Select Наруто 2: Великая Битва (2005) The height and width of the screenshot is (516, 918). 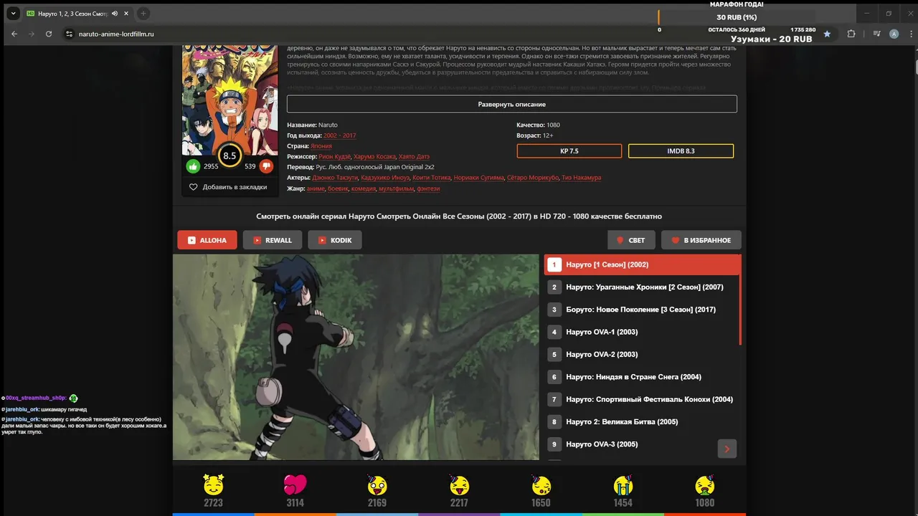pyautogui.click(x=642, y=422)
